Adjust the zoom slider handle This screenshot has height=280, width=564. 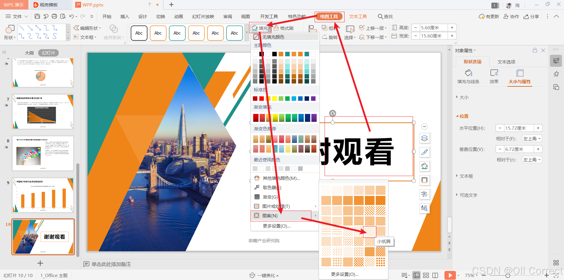[x=508, y=275]
